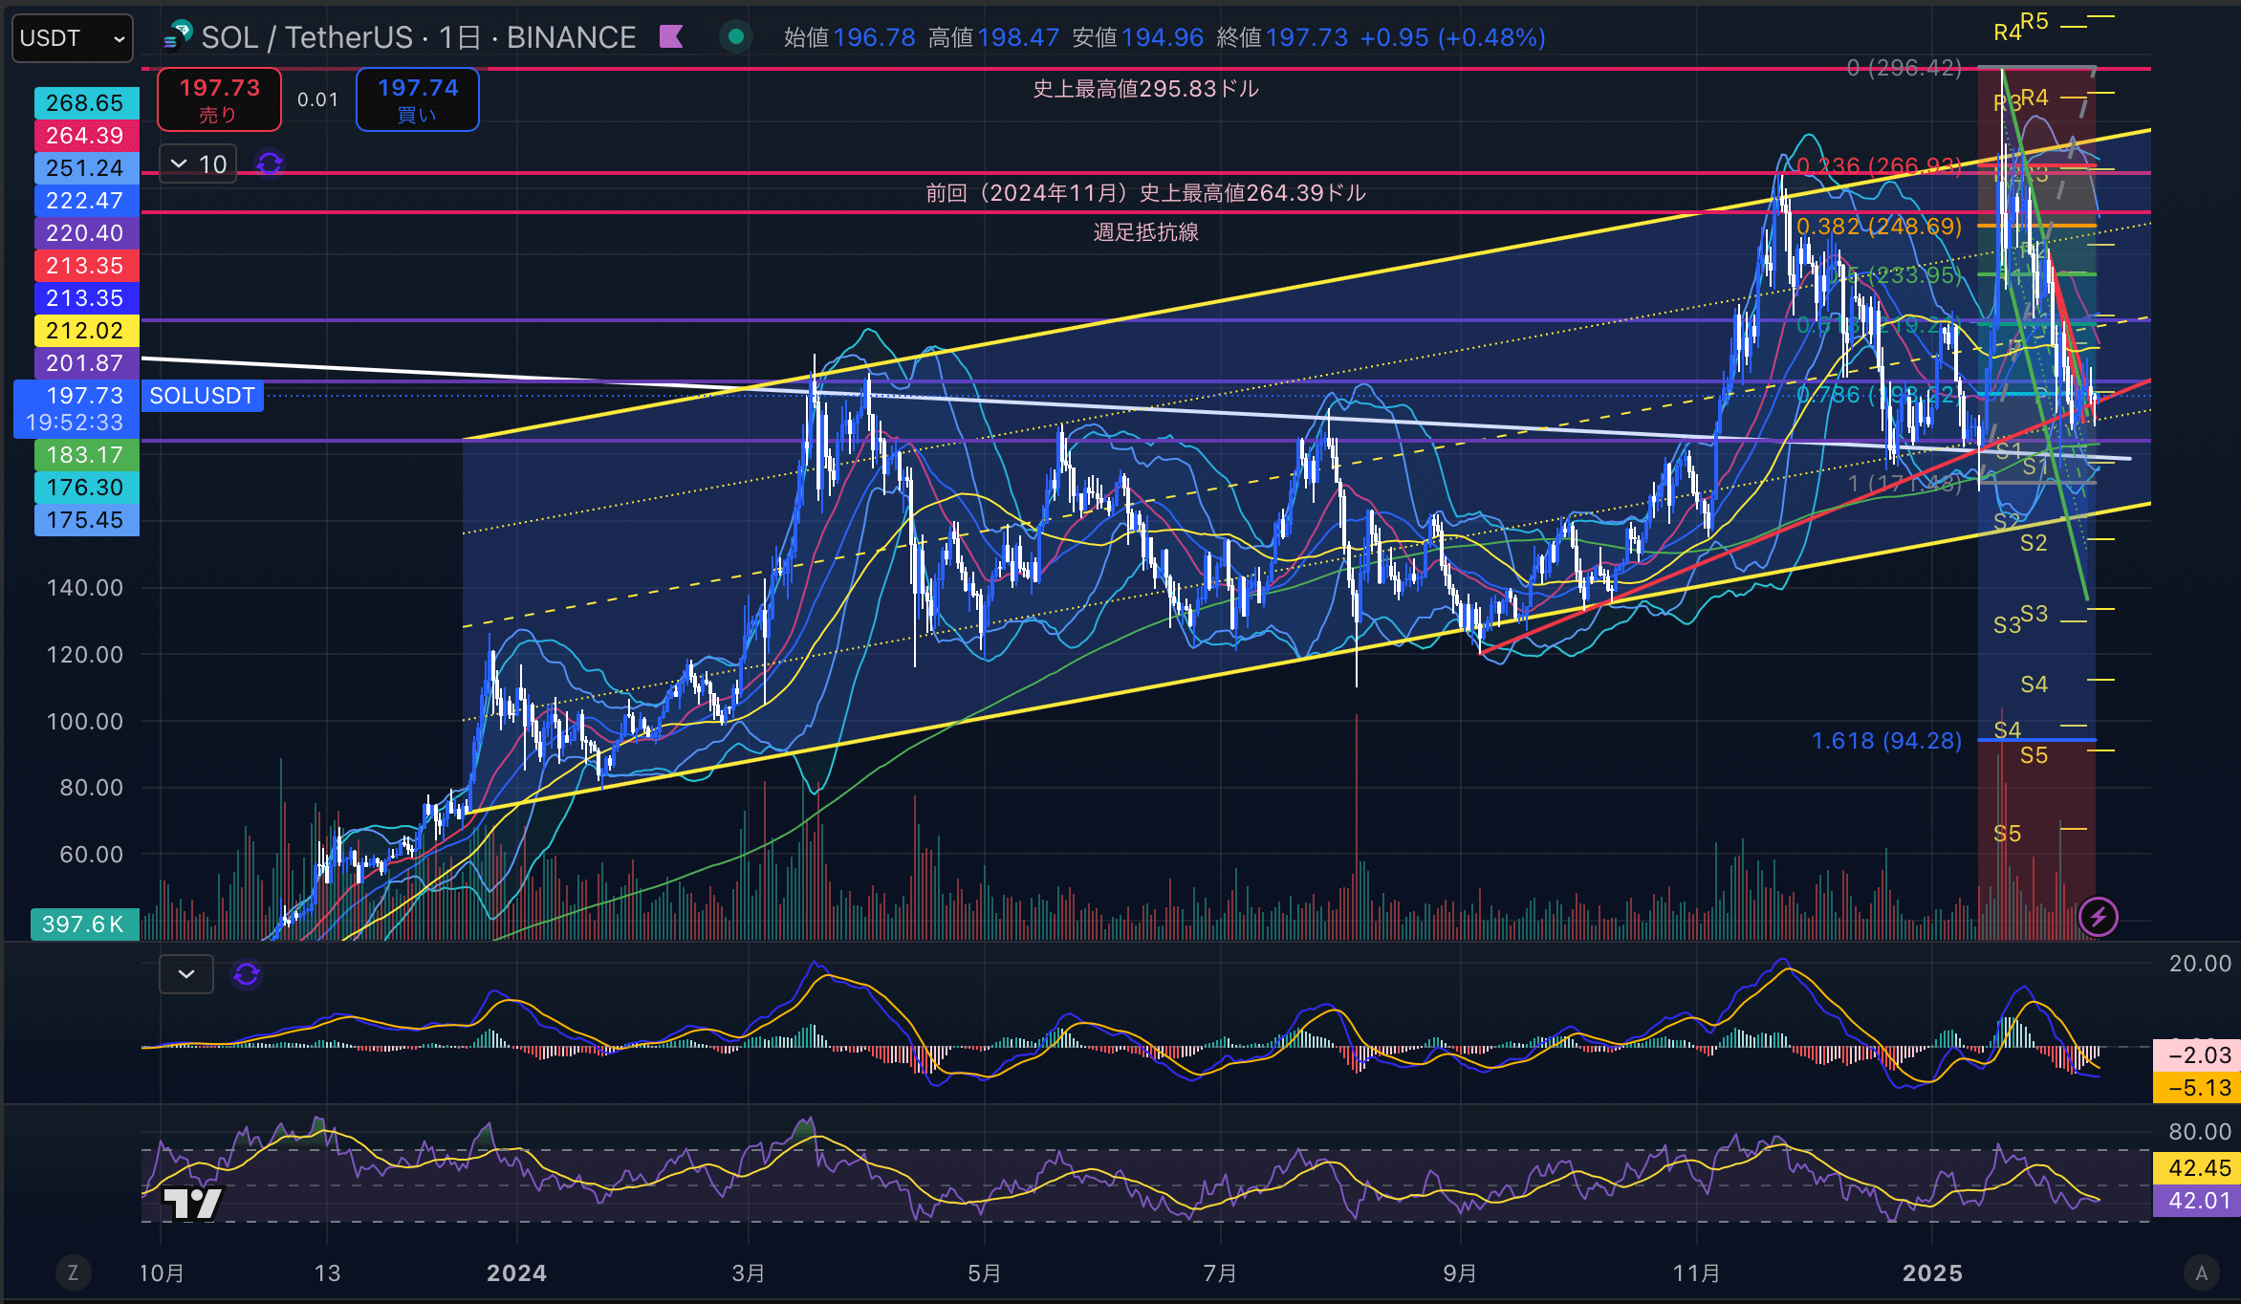Click the 264.39 pink price label
This screenshot has height=1304, width=2241.
coord(86,136)
